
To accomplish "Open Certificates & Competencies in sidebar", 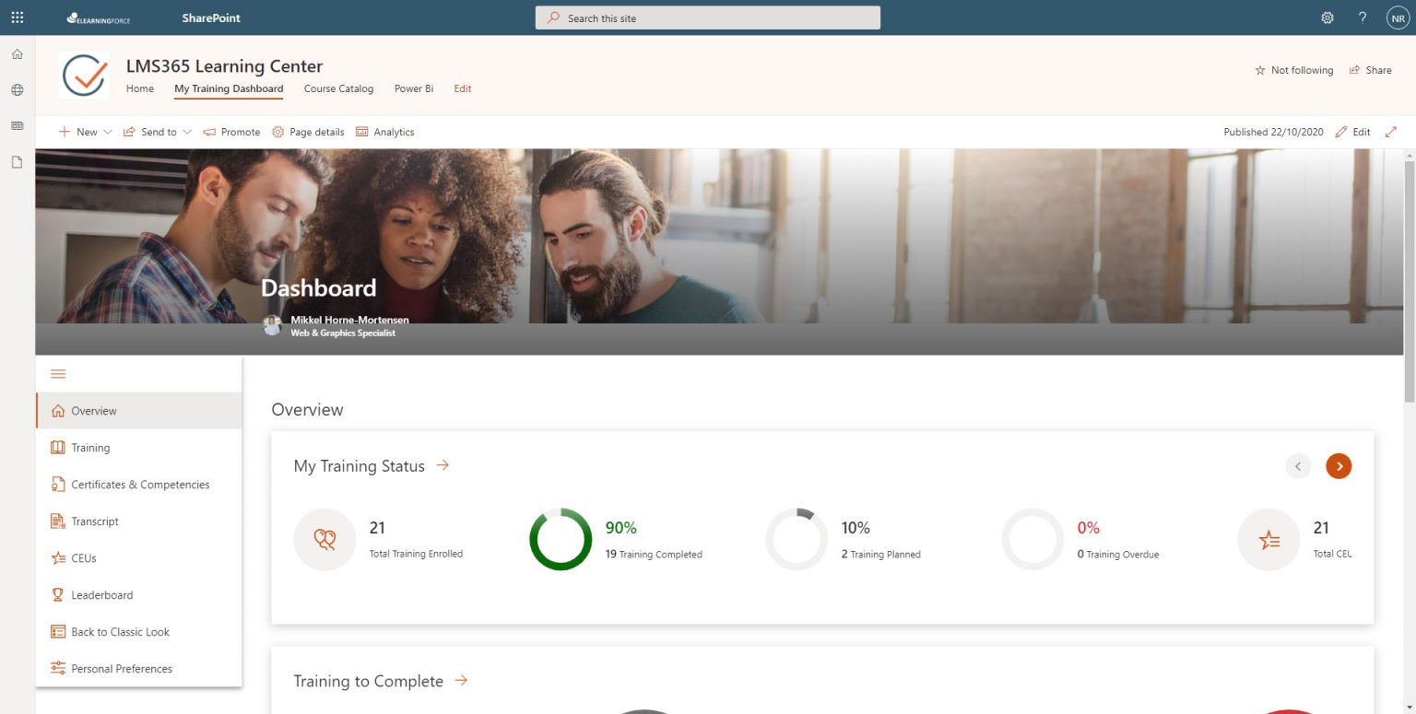I will coord(139,485).
